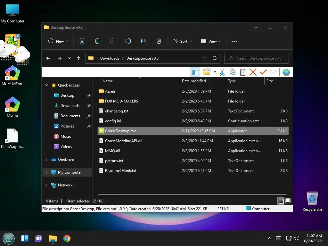Image resolution: width=328 pixels, height=246 pixels.
Task: Click the folder options checkmark icon
Action: 207,72
